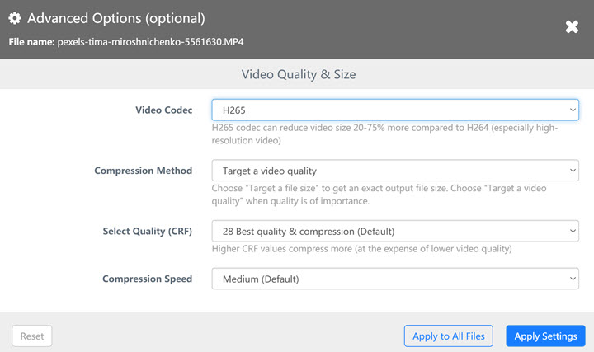594x352 pixels.
Task: Click the gear icon beside Advanced Options
Action: 15,18
